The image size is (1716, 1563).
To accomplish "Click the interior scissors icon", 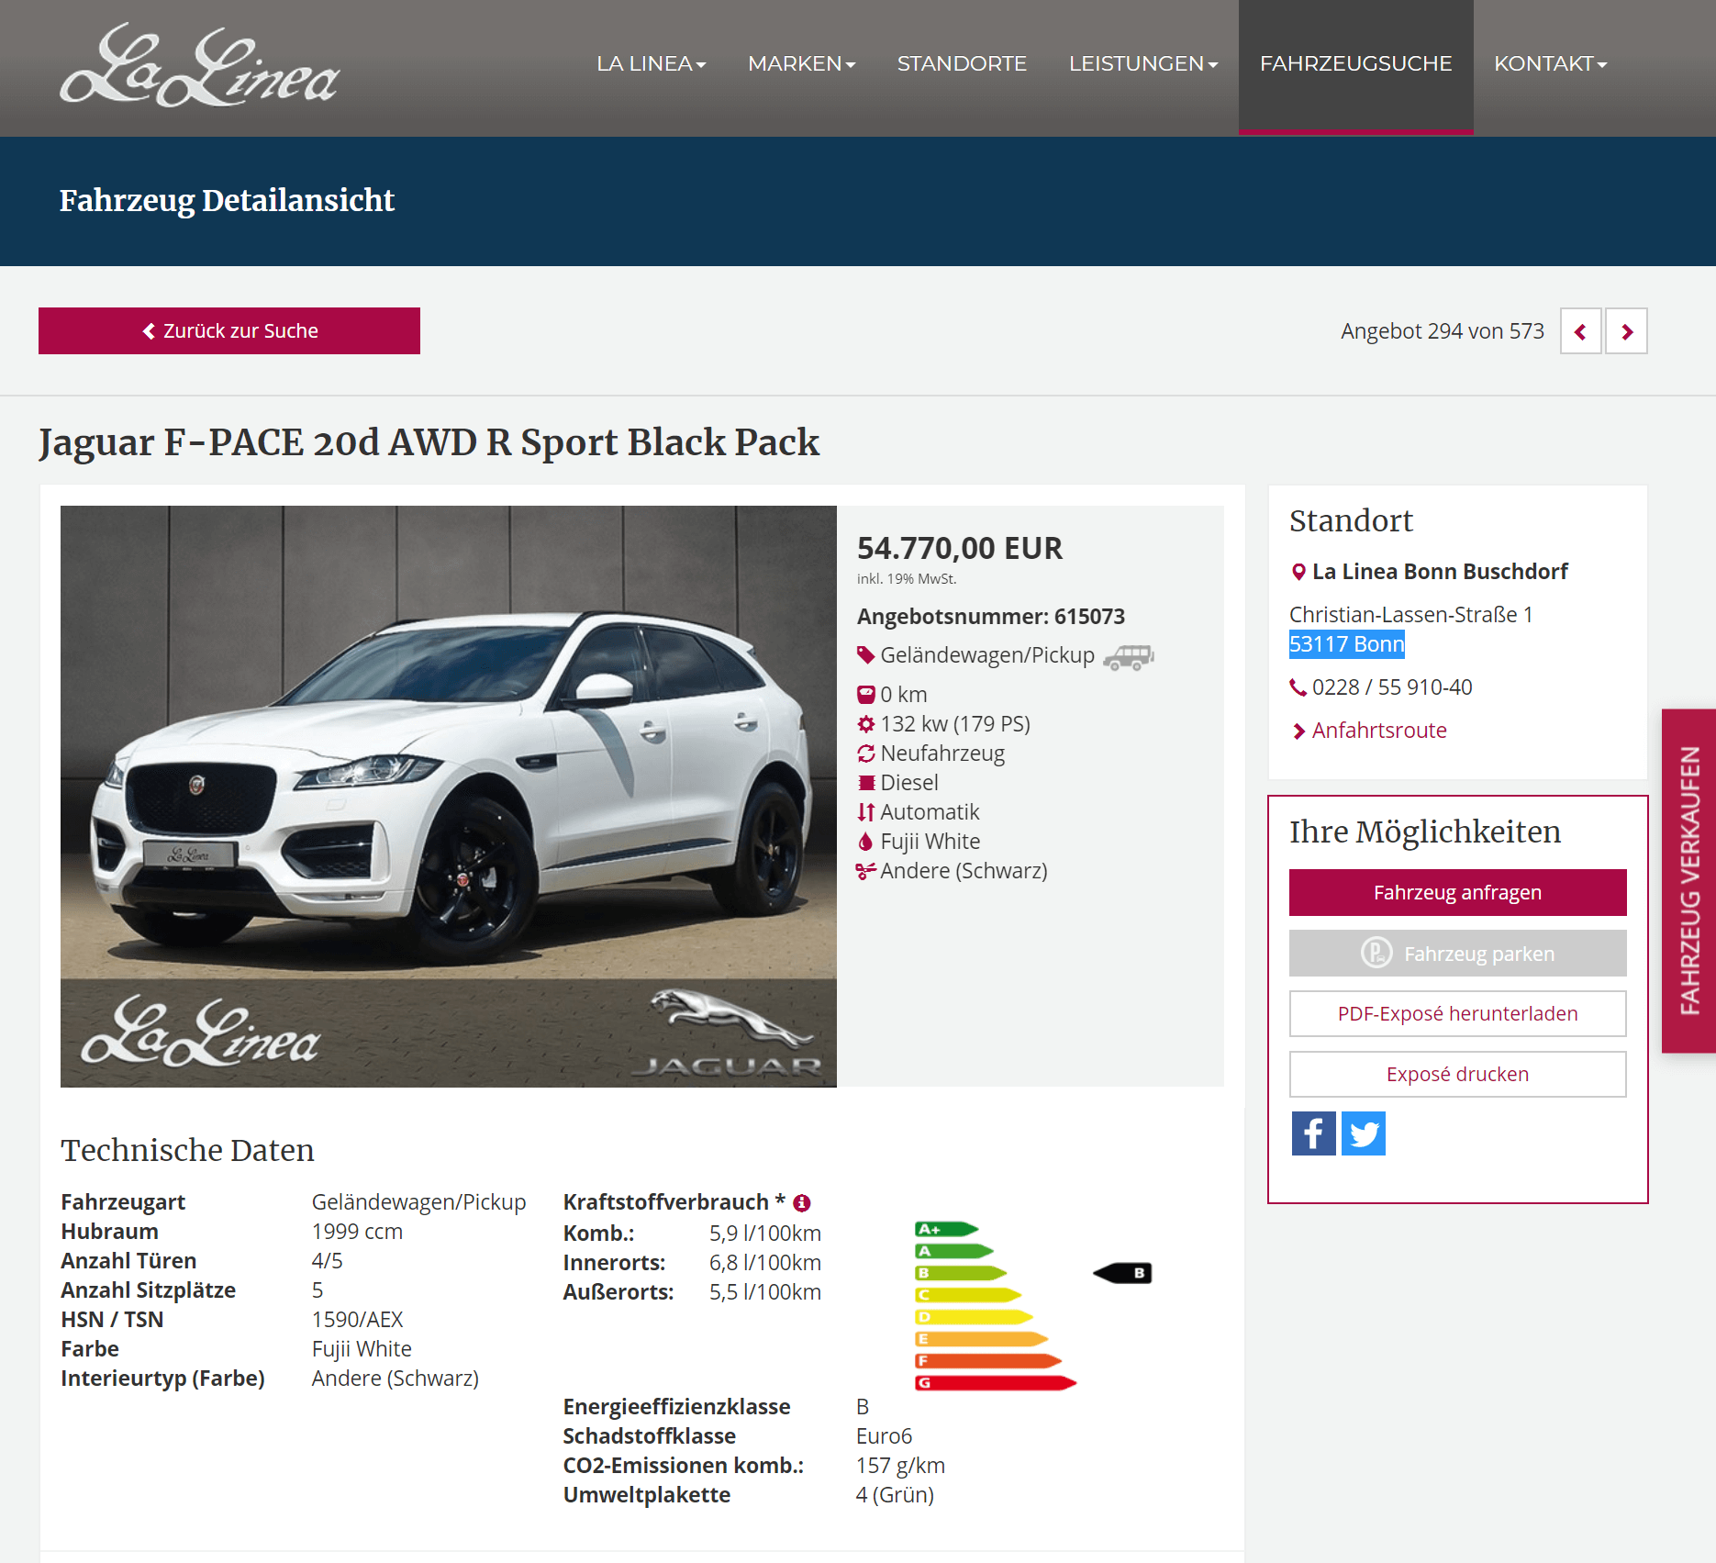I will pos(865,871).
